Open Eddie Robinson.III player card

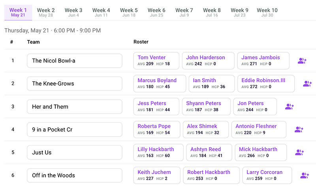pyautogui.click(x=266, y=84)
